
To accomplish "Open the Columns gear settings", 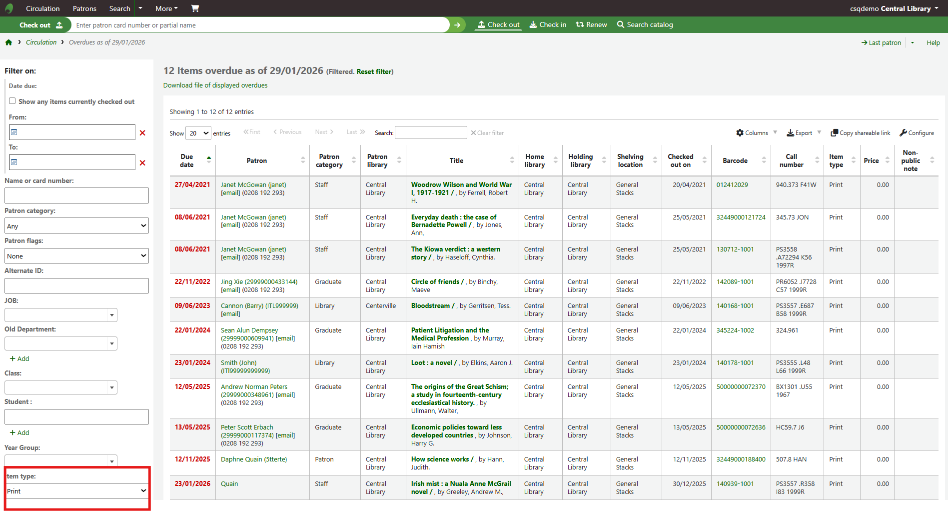I will click(x=752, y=133).
